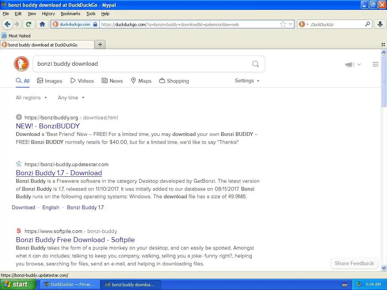Open the File menu

6,14
